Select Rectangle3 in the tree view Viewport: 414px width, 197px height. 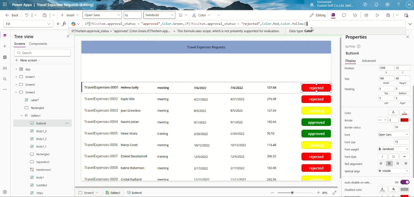37,108
